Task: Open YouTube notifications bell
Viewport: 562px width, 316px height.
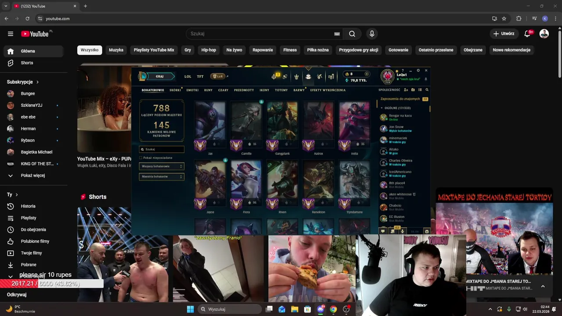Action: pyautogui.click(x=528, y=34)
